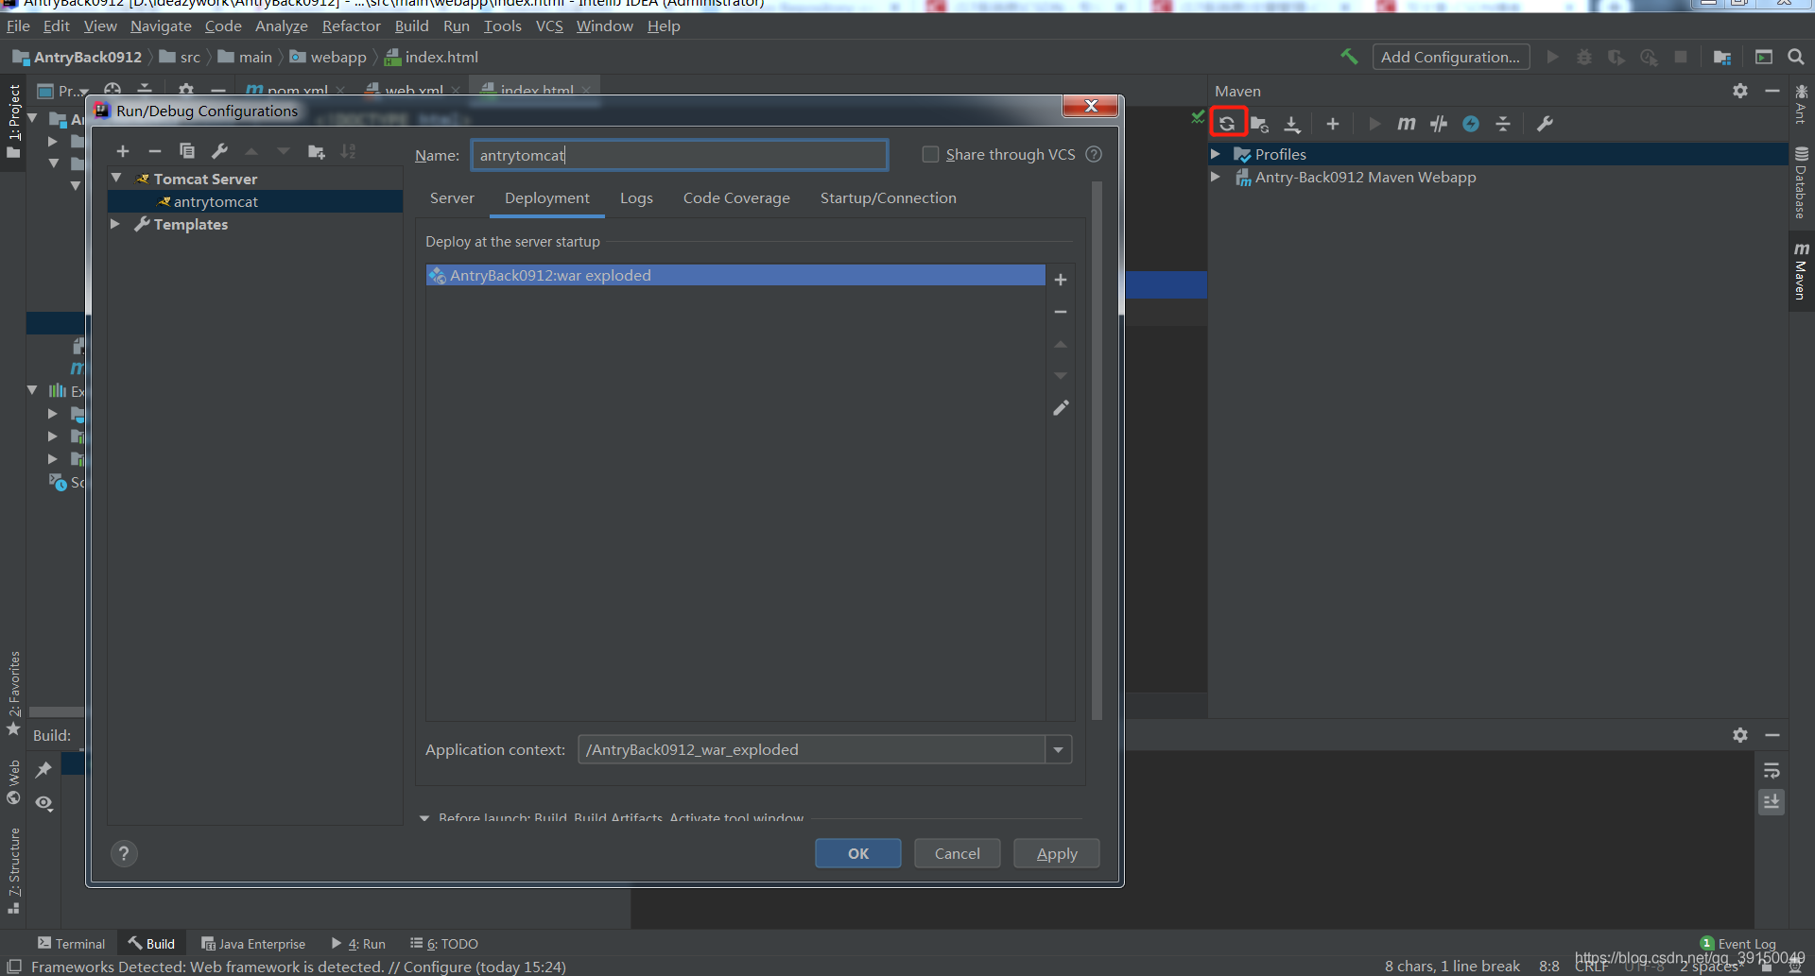Toggle scroll to end icon in Build panel

click(x=1772, y=802)
